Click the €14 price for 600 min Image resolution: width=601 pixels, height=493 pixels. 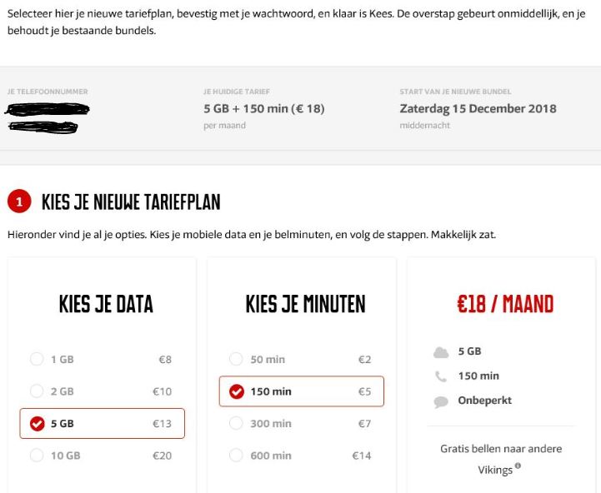pyautogui.click(x=361, y=456)
